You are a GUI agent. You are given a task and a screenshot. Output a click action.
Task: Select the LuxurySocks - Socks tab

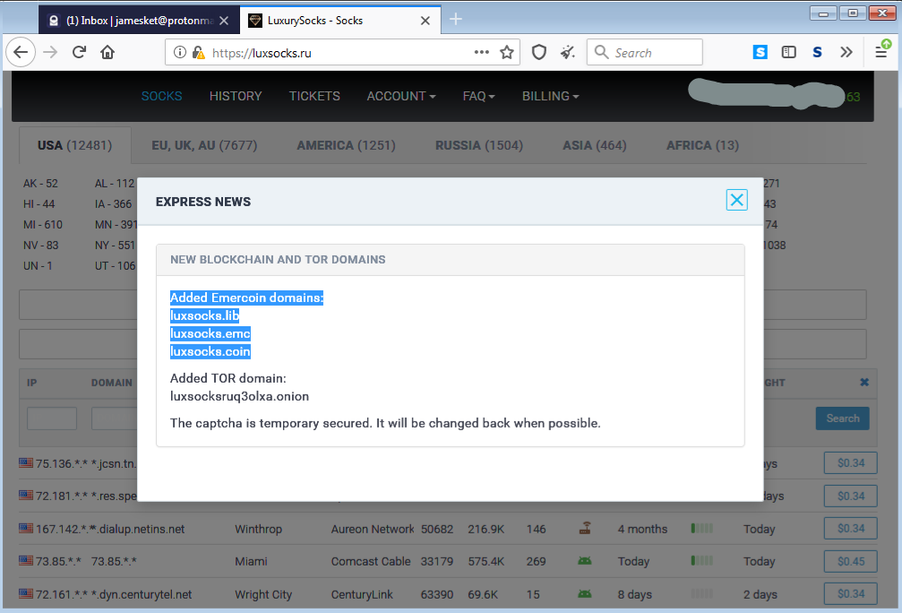340,20
